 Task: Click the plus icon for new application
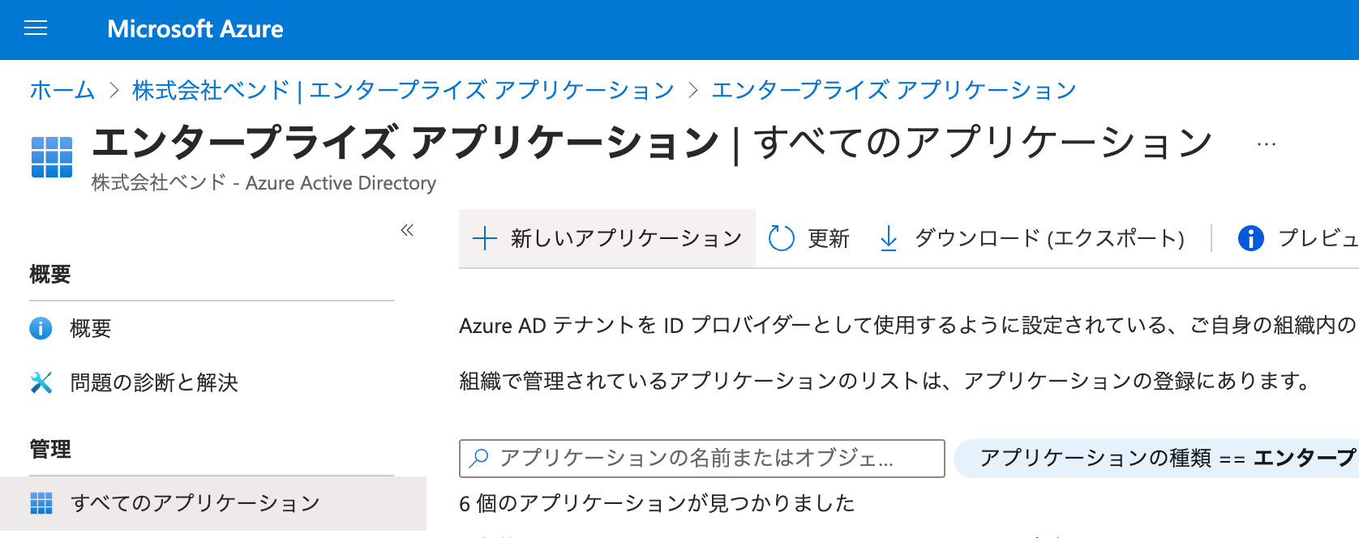tap(484, 238)
